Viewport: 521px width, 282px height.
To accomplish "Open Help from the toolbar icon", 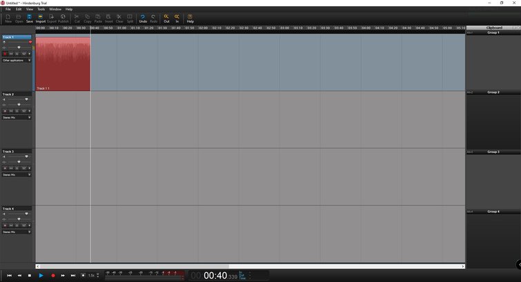I will [190, 17].
